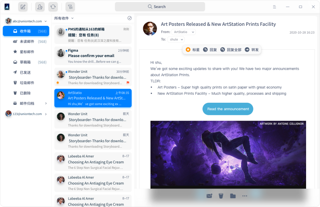This screenshot has height=207, width=320.
Task: Click the artwork image by Antoine Collignon
Action: click(x=228, y=155)
